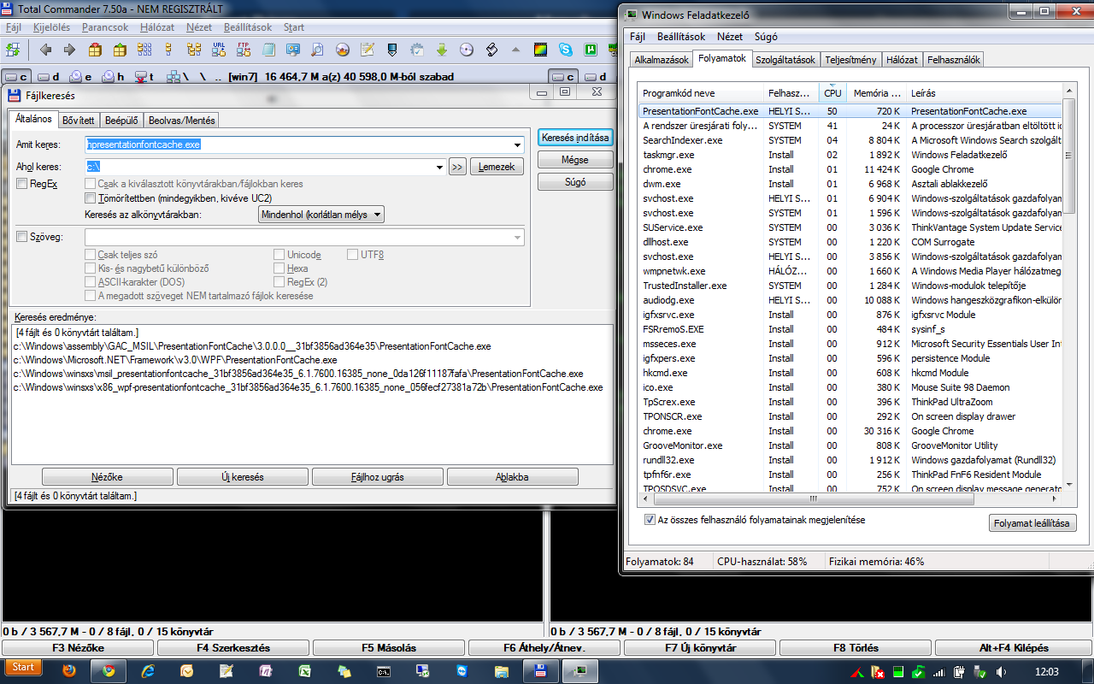Switch to the Beépülő tab
The width and height of the screenshot is (1094, 684).
pyautogui.click(x=121, y=121)
